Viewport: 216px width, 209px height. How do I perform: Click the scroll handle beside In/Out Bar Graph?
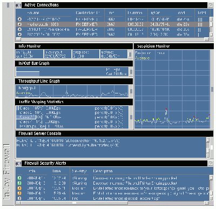pos(131,72)
